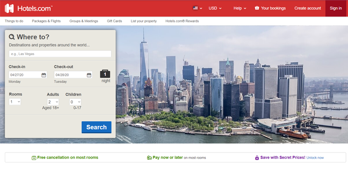Click the Check-out date field 04/28/20

click(x=73, y=75)
